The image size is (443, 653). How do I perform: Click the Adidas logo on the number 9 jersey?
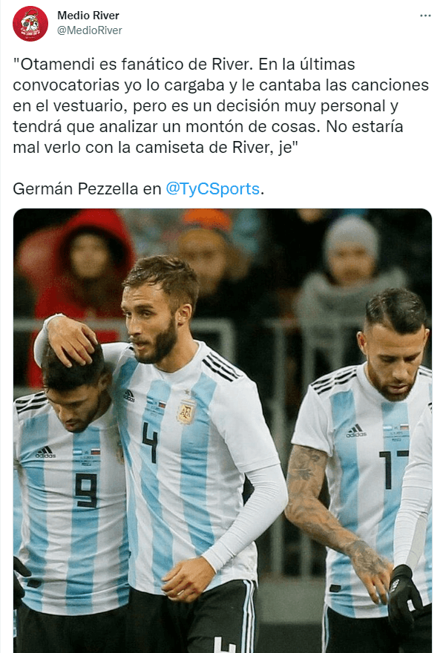coord(45,452)
